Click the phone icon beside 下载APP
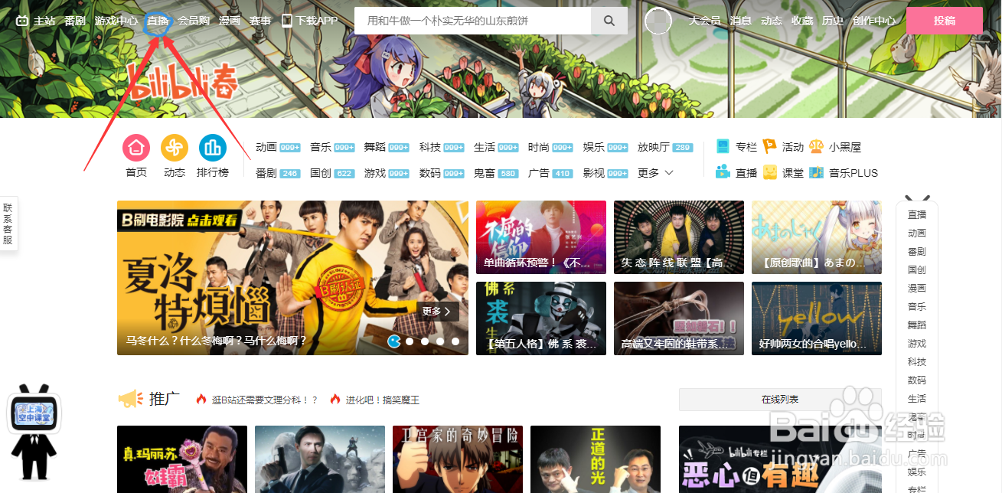The width and height of the screenshot is (1002, 493). pyautogui.click(x=287, y=21)
